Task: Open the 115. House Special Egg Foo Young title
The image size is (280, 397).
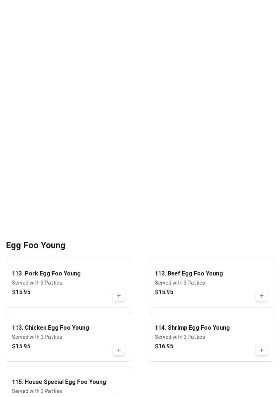Action: 59,382
